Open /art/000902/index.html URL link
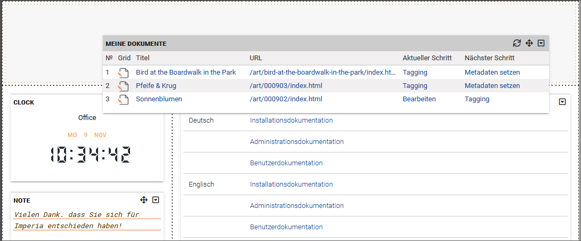Viewport: 581px width, 241px height. (x=286, y=99)
